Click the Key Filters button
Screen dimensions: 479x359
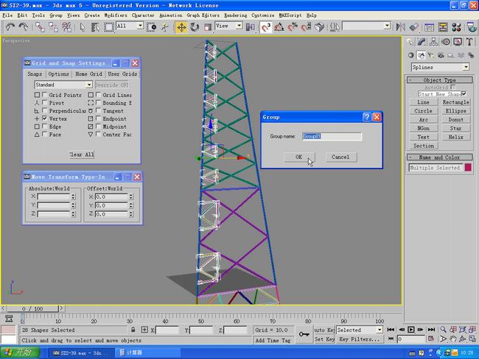360,339
